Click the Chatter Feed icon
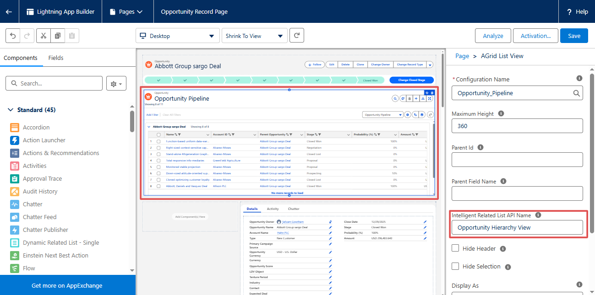This screenshot has width=595, height=295. click(x=15, y=217)
